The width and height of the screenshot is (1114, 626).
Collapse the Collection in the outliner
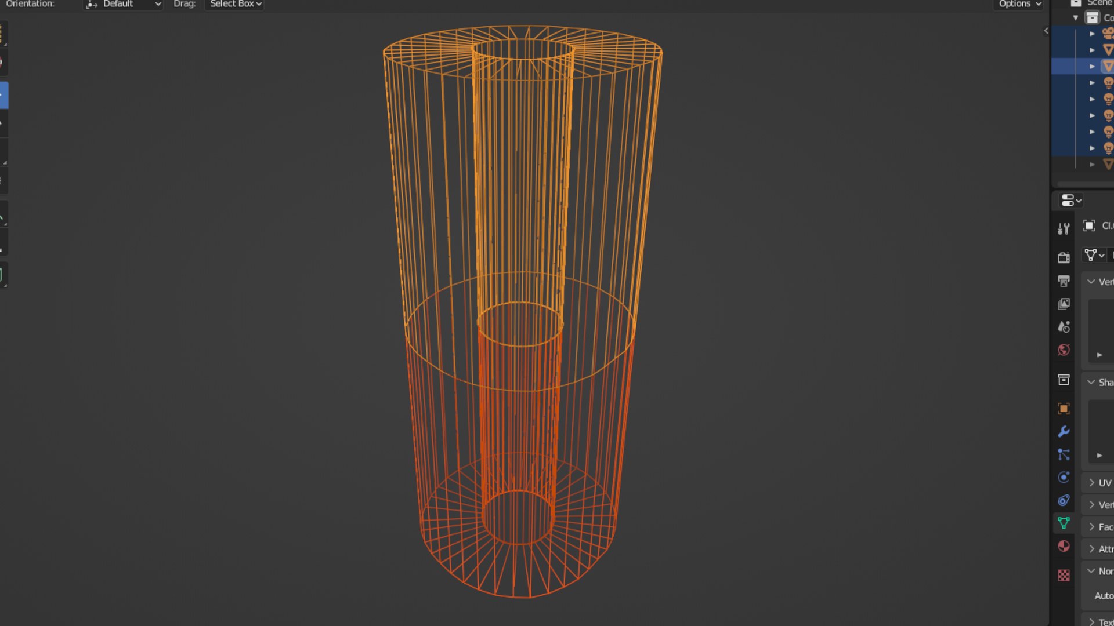click(1076, 17)
